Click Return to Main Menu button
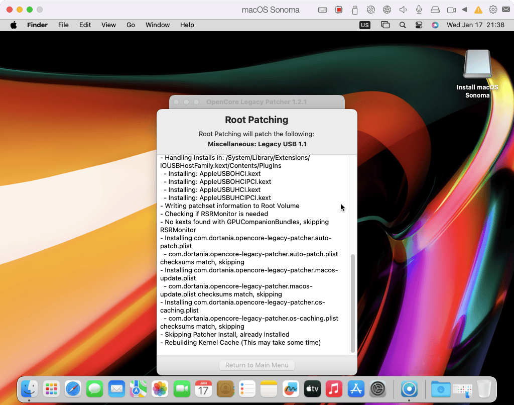Viewport: 514px width, 405px height. click(x=256, y=365)
